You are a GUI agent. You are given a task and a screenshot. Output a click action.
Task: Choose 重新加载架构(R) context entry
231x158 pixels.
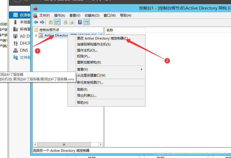(107, 62)
